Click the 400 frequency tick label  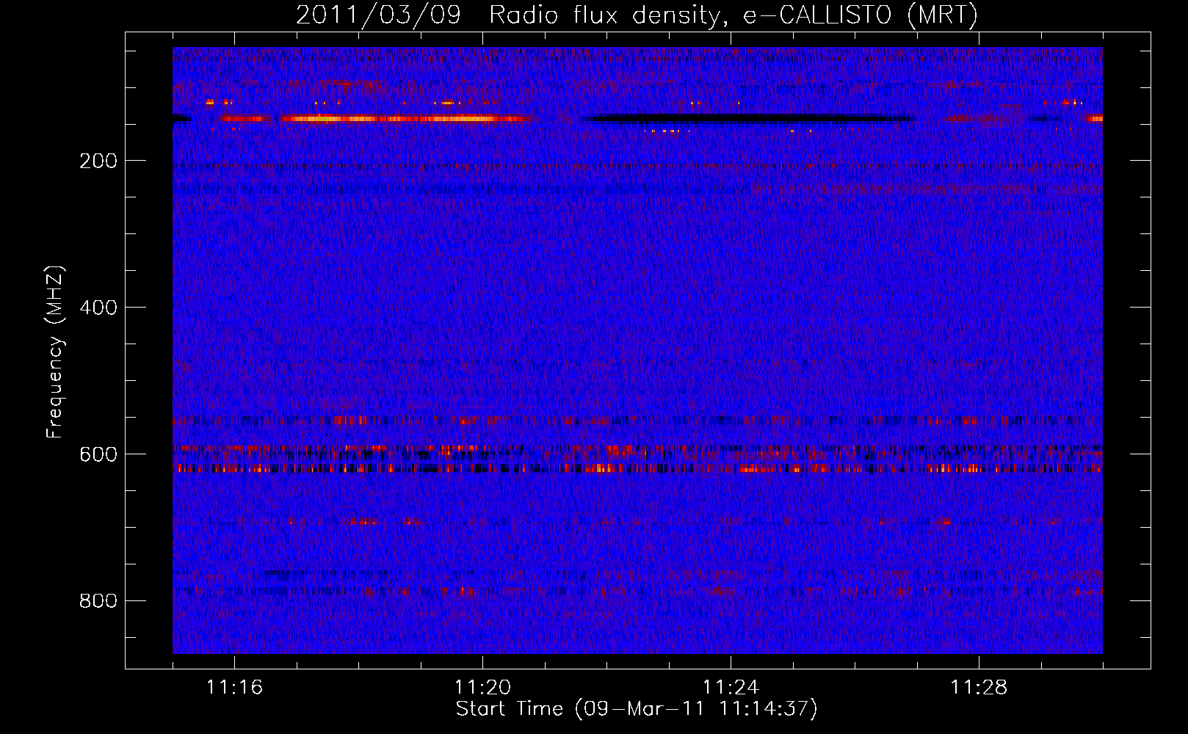98,308
